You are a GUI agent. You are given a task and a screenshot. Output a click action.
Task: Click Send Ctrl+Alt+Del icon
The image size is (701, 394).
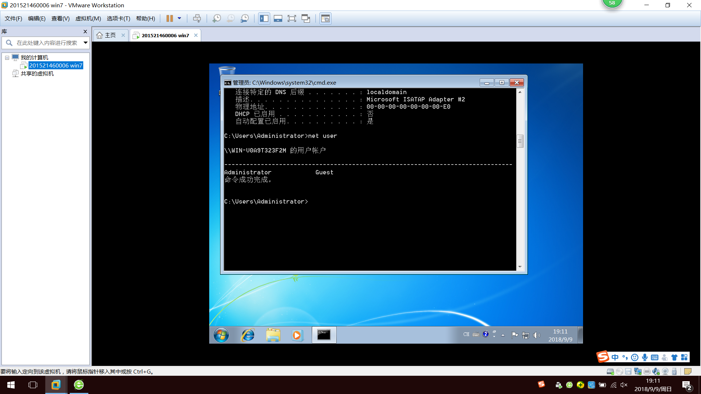[x=197, y=18]
